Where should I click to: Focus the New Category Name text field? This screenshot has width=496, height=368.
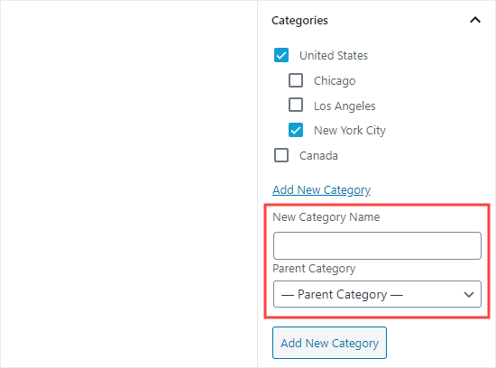tap(377, 246)
